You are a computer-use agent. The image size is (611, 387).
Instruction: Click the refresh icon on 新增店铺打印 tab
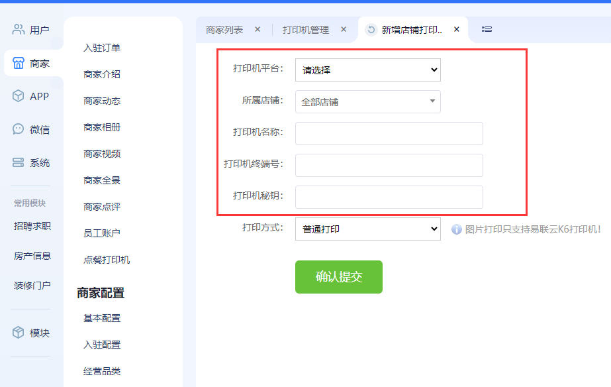pyautogui.click(x=371, y=30)
